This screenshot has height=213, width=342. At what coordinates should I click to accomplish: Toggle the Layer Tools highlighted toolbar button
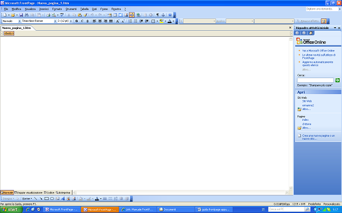click(132, 15)
